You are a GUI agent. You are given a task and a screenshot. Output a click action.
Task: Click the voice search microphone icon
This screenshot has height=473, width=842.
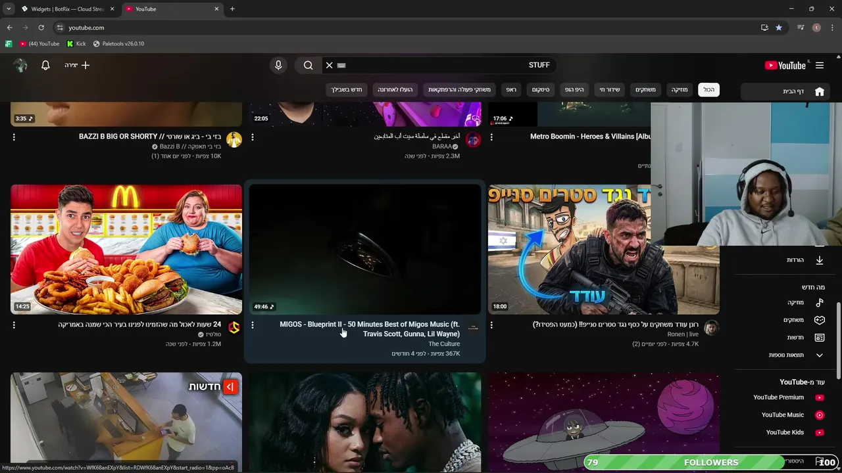click(x=278, y=65)
